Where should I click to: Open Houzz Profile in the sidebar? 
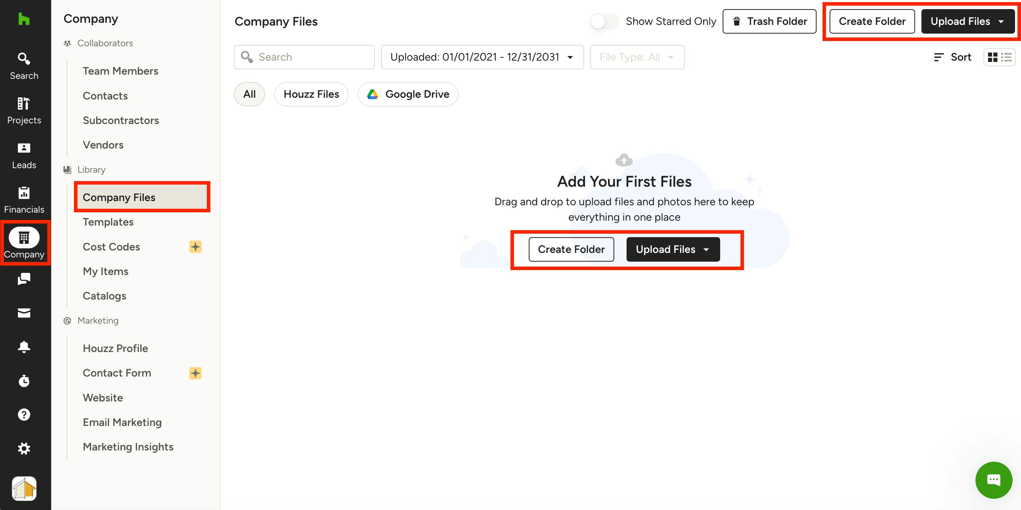tap(115, 349)
